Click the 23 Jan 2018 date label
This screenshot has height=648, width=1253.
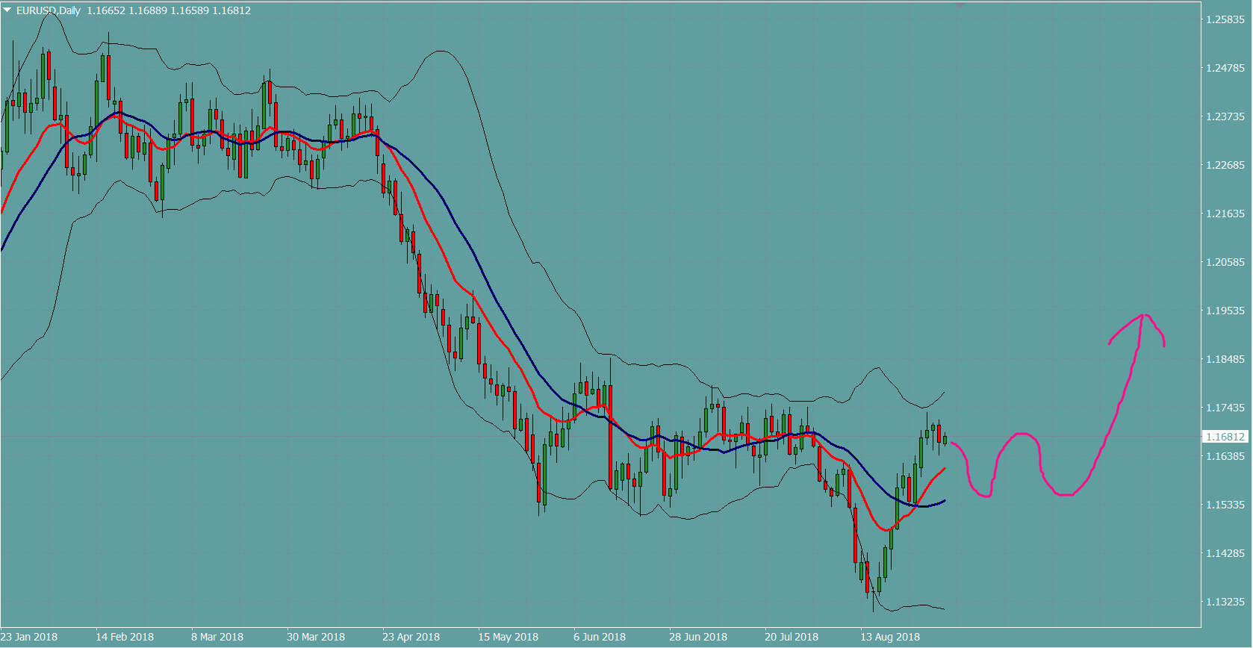pyautogui.click(x=29, y=637)
